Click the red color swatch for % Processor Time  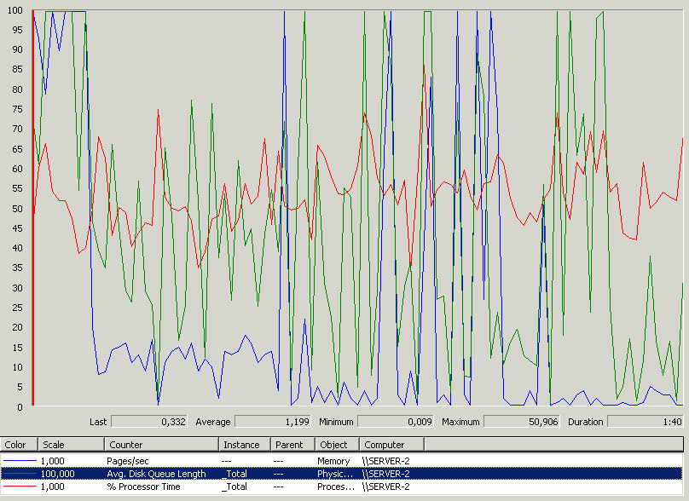19,487
